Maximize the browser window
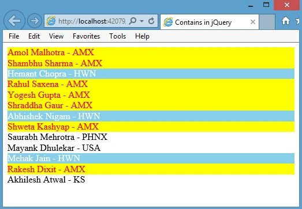Screen dimensions: 302x209 pyautogui.click(x=266, y=5)
